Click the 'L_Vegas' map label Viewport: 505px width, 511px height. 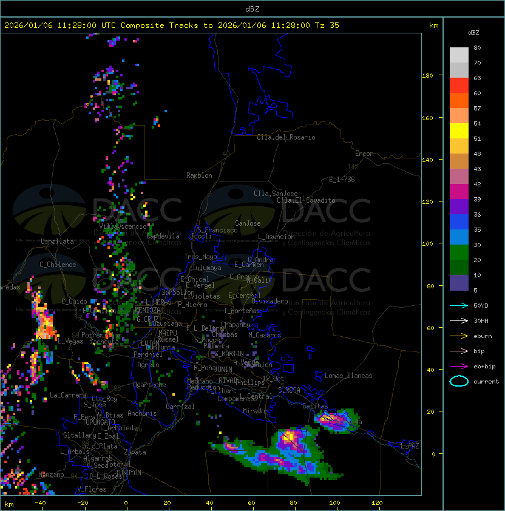pos(70,341)
